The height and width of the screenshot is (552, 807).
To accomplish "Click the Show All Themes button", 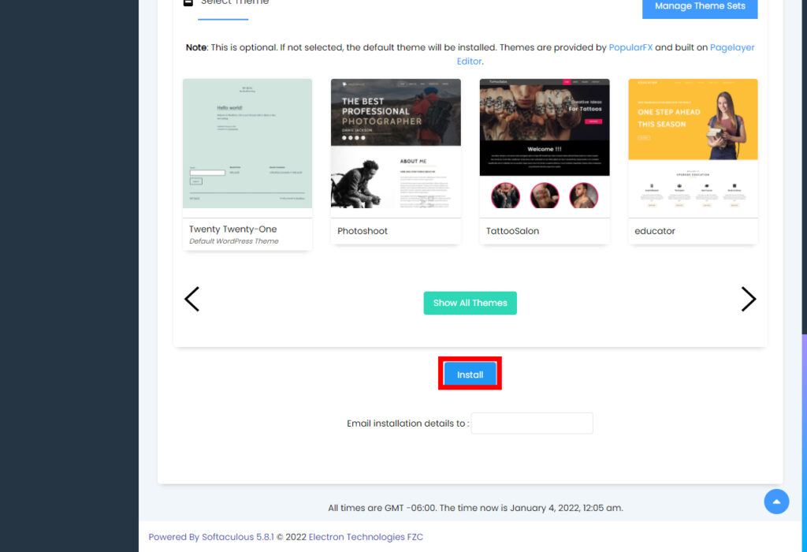I will 470,303.
